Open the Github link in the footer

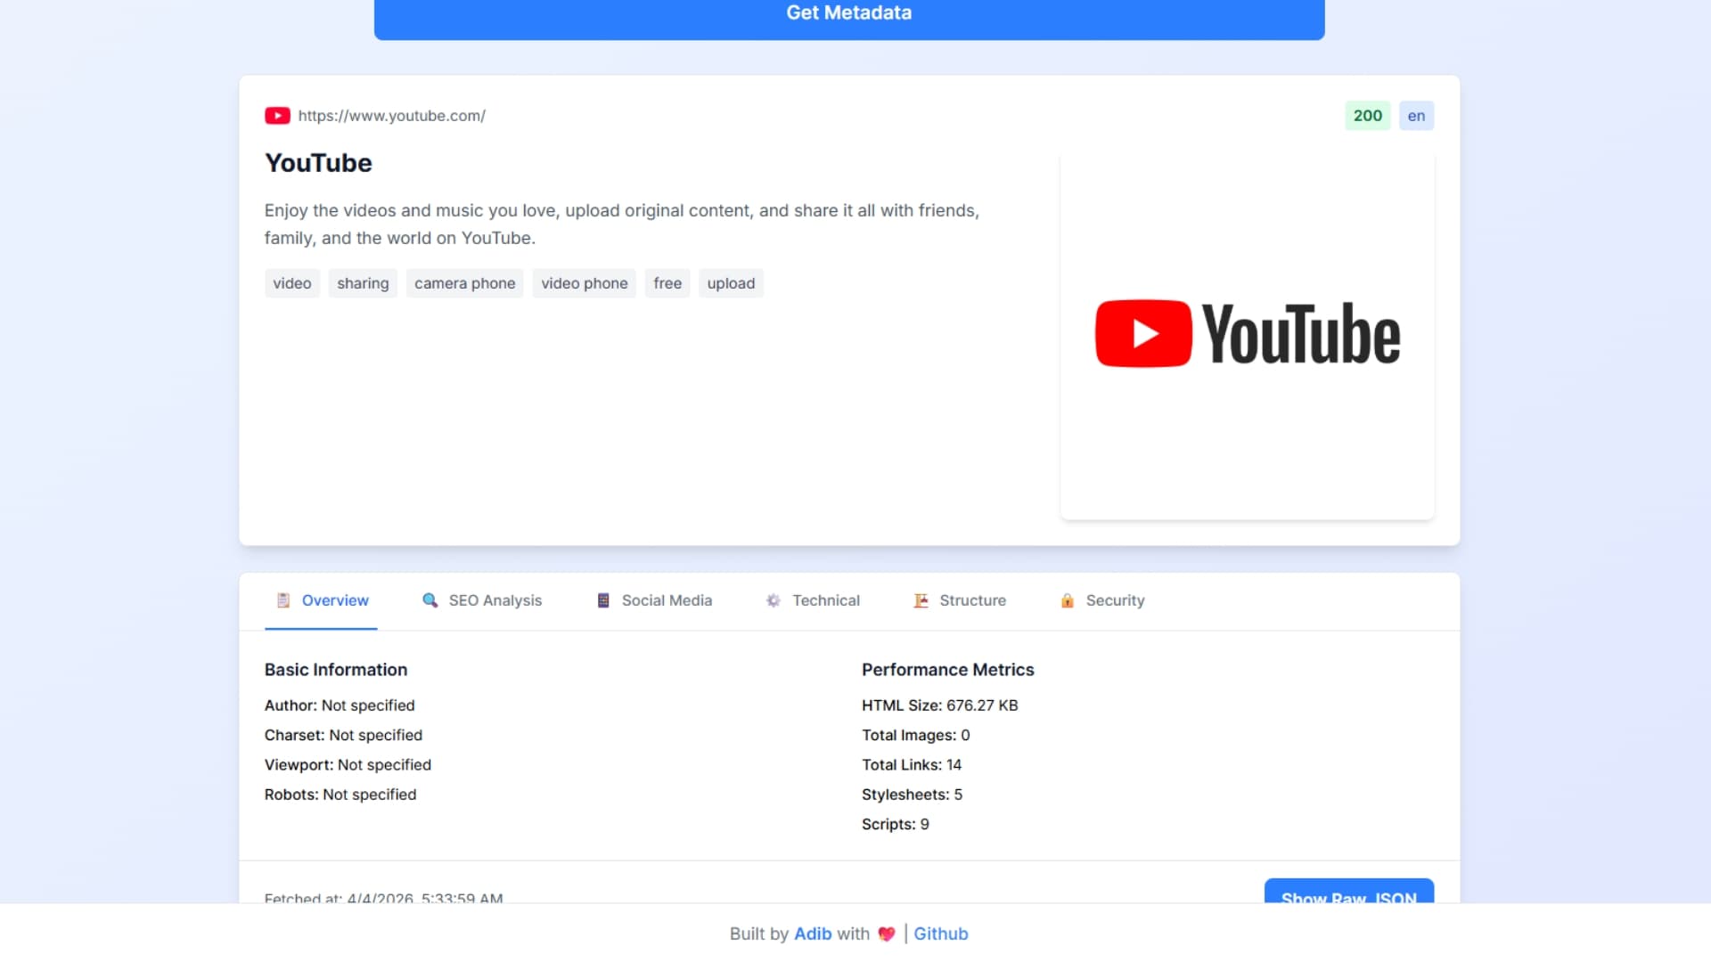pos(941,933)
